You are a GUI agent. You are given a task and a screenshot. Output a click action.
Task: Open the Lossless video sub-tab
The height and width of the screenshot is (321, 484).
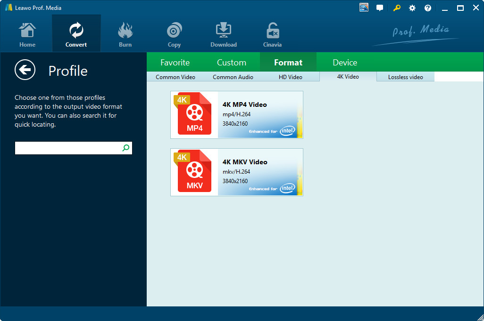(x=405, y=77)
